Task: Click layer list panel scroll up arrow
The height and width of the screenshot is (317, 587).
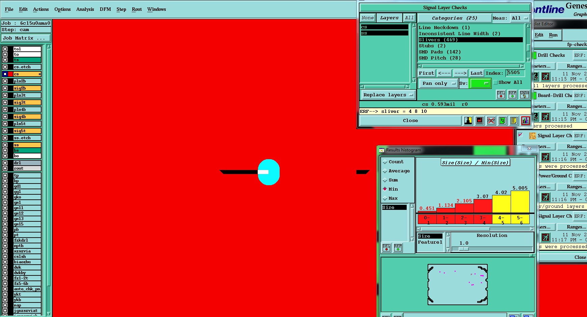Action: (x=414, y=26)
